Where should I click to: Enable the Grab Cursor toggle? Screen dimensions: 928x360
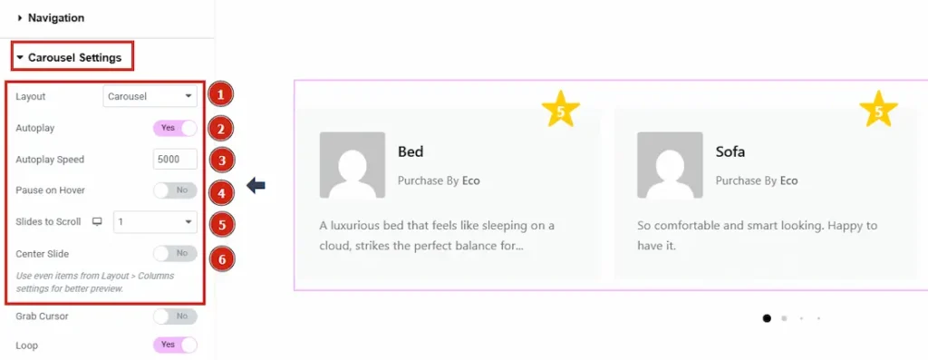click(175, 316)
